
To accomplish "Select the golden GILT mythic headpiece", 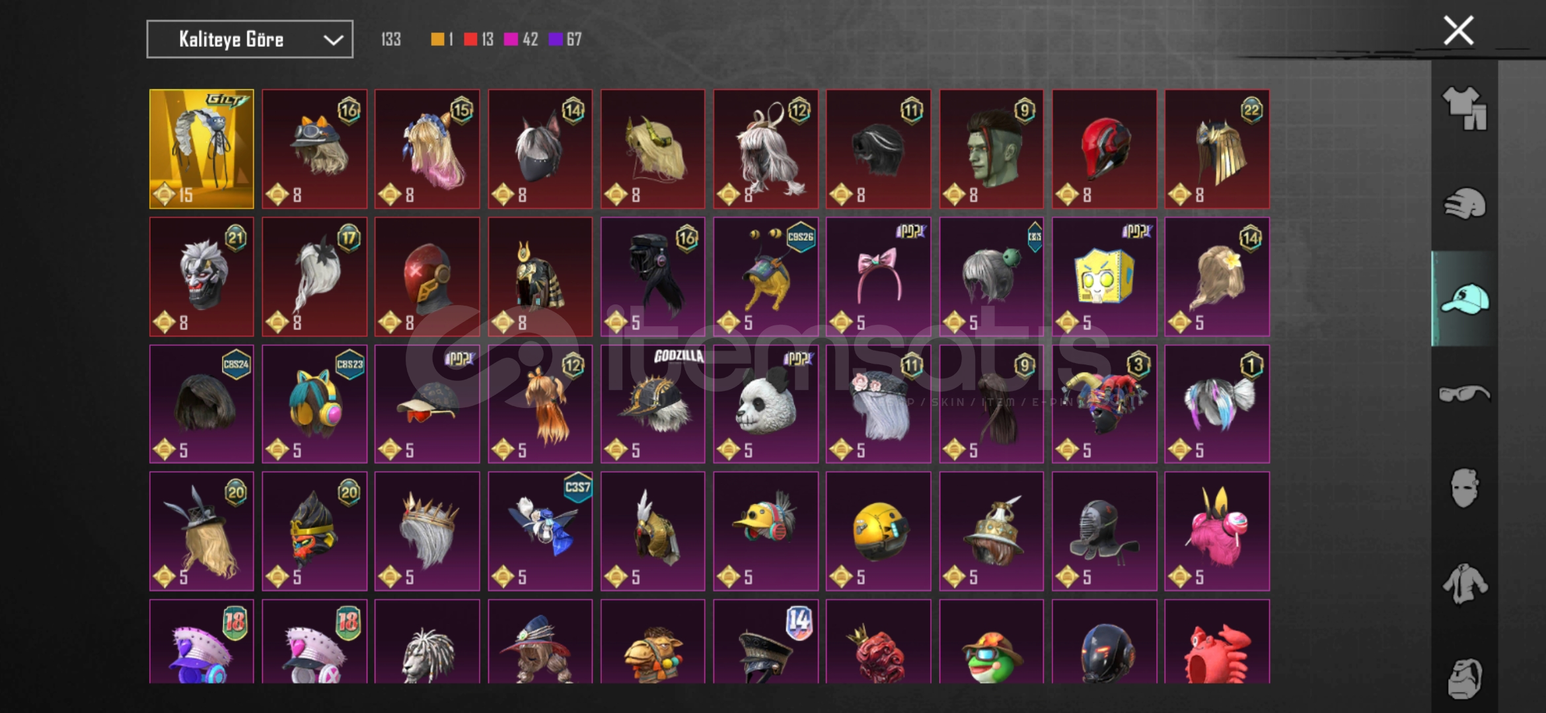I will pos(202,149).
